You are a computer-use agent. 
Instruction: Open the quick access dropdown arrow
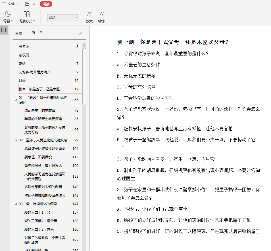34,4
